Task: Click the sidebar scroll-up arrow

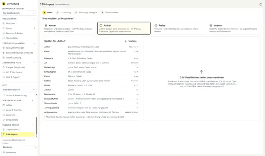Action: [x=36, y=95]
